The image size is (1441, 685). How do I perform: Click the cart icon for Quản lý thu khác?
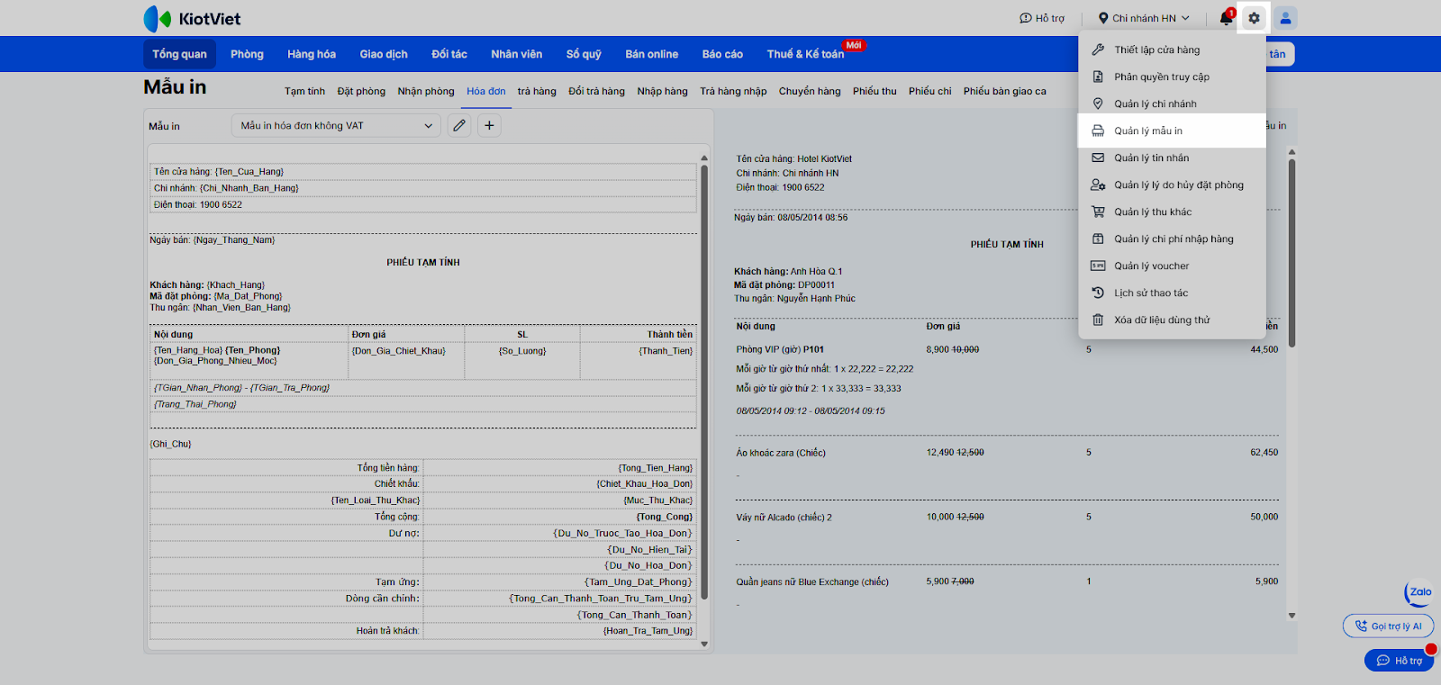click(x=1098, y=212)
